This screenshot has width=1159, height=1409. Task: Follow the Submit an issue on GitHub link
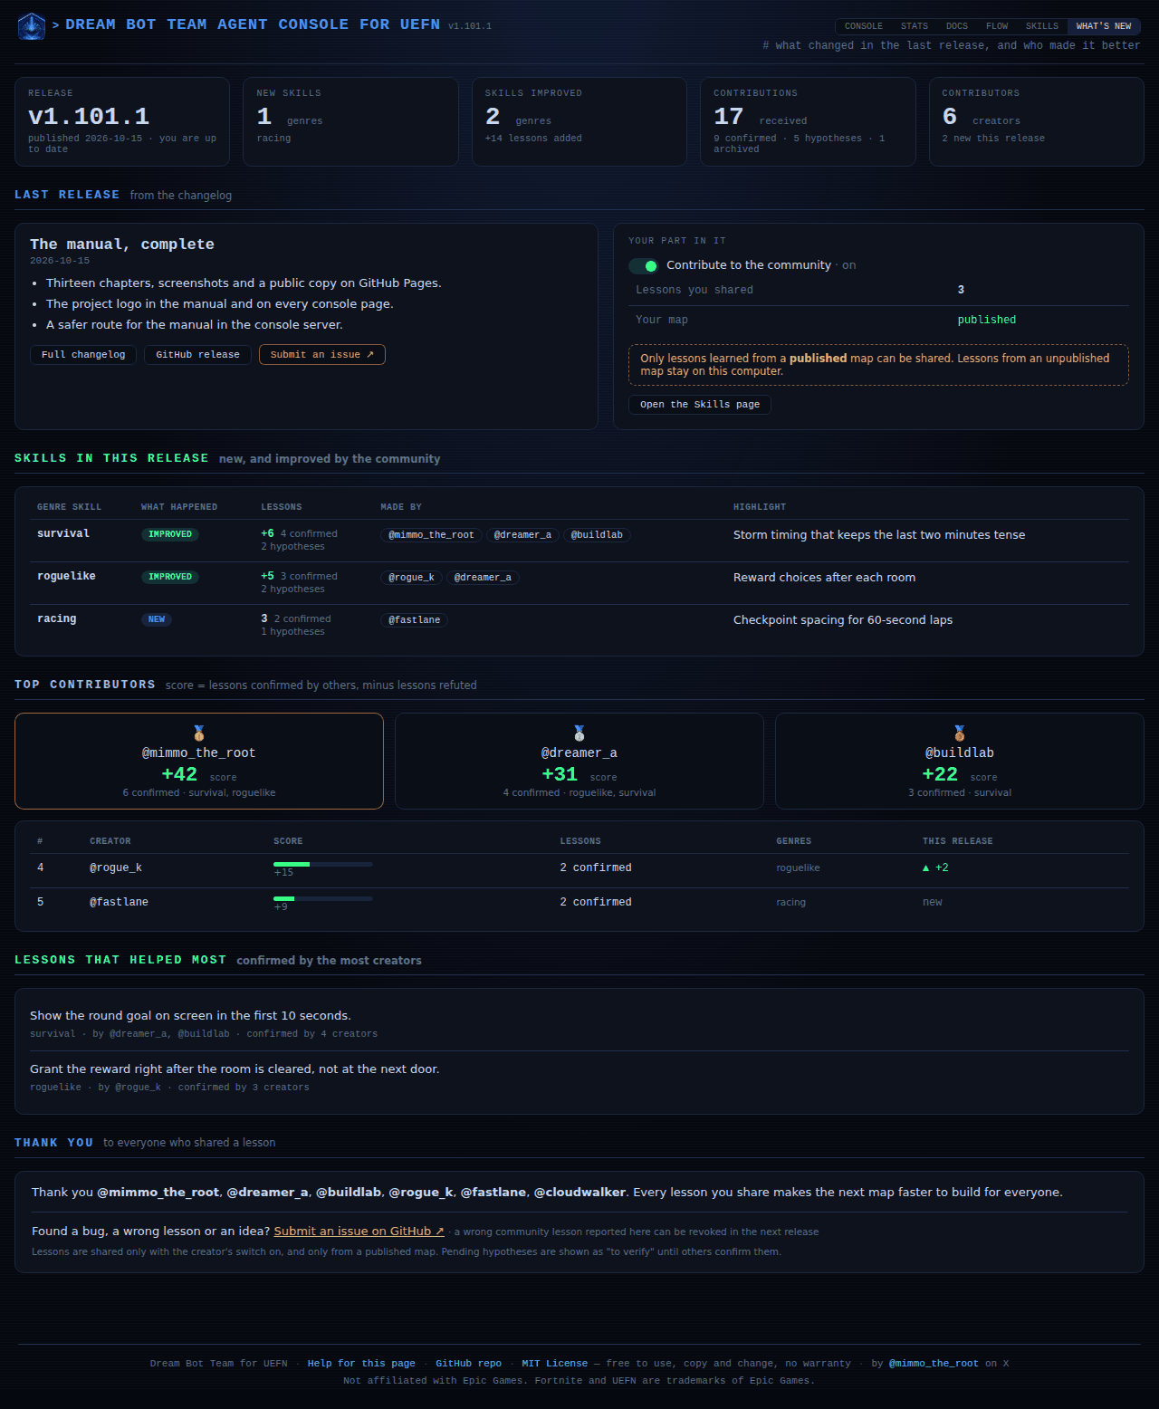(359, 1232)
